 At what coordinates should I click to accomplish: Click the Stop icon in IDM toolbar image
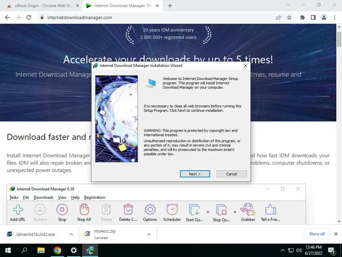62,209
